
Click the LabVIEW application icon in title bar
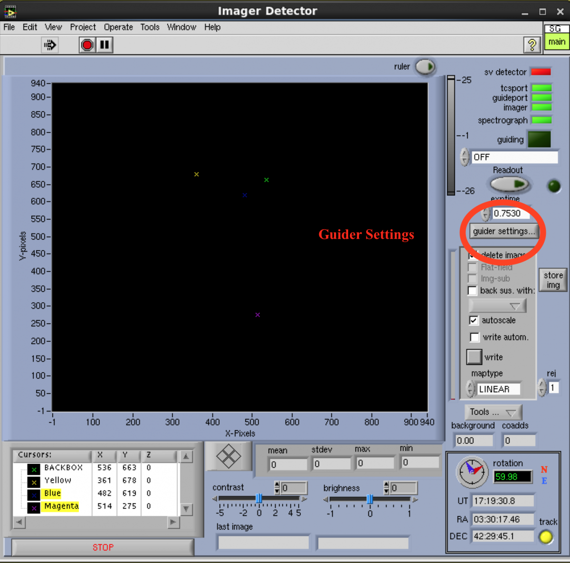[10, 11]
